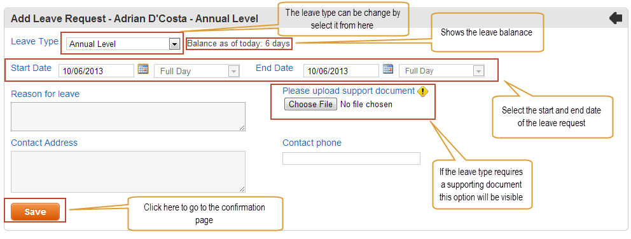Focus the End Date text field
The image size is (631, 239).
341,71
